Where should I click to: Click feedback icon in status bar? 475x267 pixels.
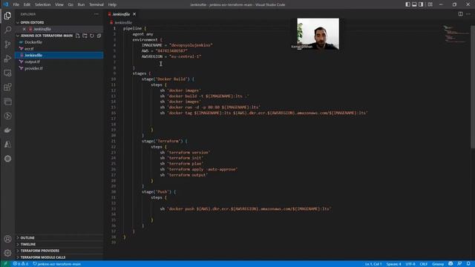tap(459, 264)
